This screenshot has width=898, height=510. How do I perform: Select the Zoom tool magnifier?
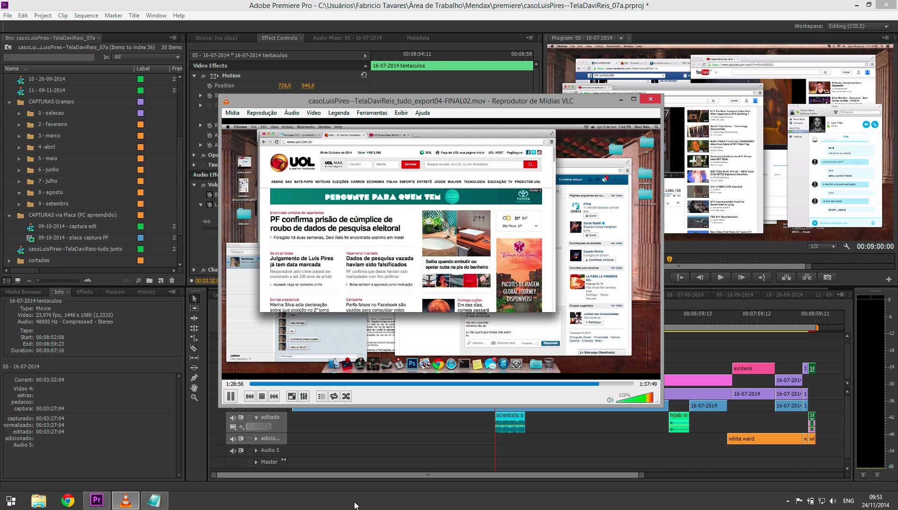pos(194,398)
